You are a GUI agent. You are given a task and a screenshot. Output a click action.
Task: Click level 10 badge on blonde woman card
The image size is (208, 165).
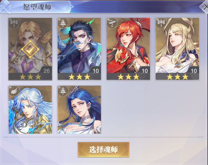pyautogui.click(x=194, y=71)
